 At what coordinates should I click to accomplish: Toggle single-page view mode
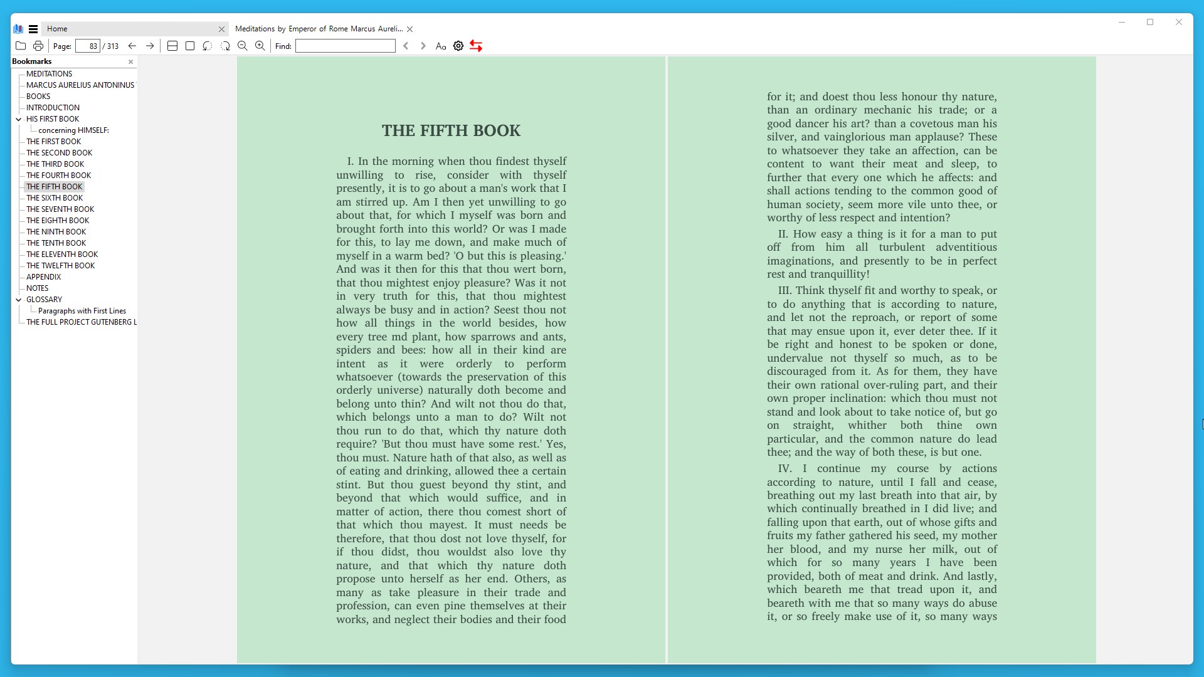(x=190, y=46)
